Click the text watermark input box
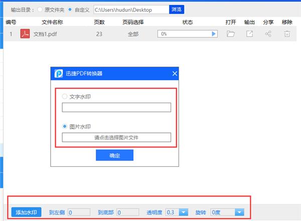 (x=116, y=107)
